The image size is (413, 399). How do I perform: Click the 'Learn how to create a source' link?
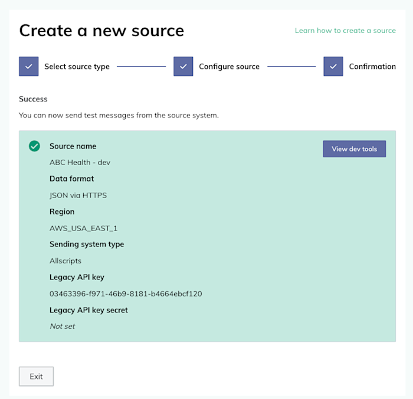pyautogui.click(x=345, y=31)
